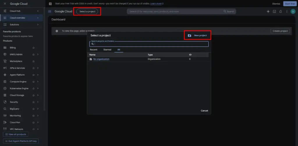The image size is (298, 146).
Task: Switch to the Recent tab
Action: [x=93, y=50]
